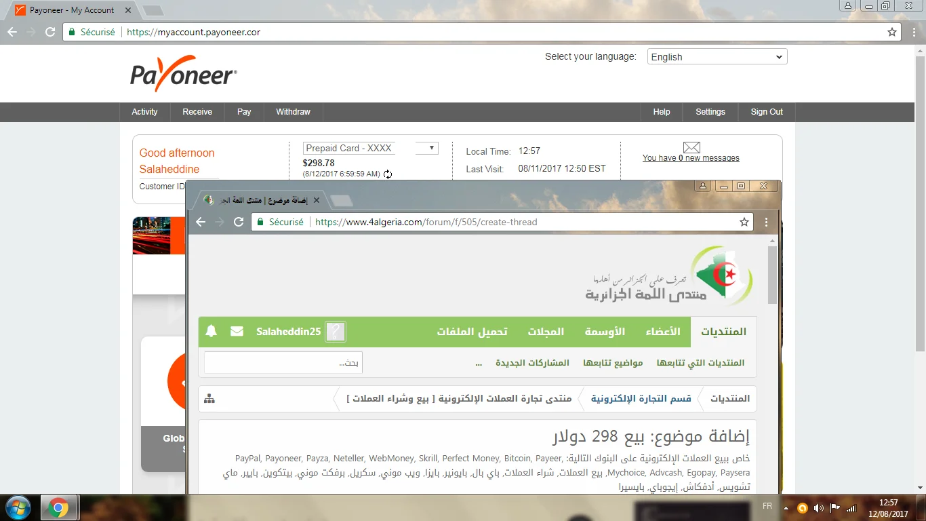Click the Sign Out link
The image size is (926, 521).
766,112
